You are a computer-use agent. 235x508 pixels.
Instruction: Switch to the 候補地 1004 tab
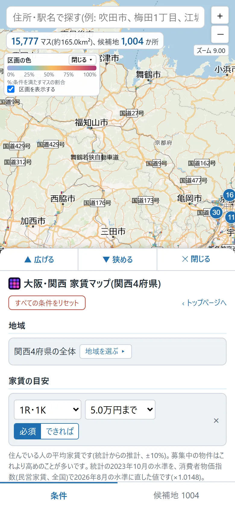click(176, 496)
